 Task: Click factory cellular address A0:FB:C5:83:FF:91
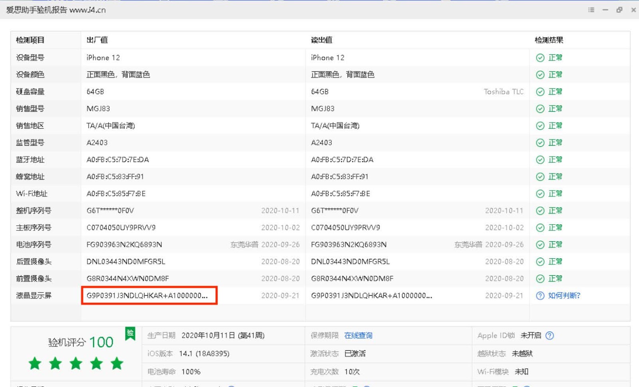click(115, 177)
